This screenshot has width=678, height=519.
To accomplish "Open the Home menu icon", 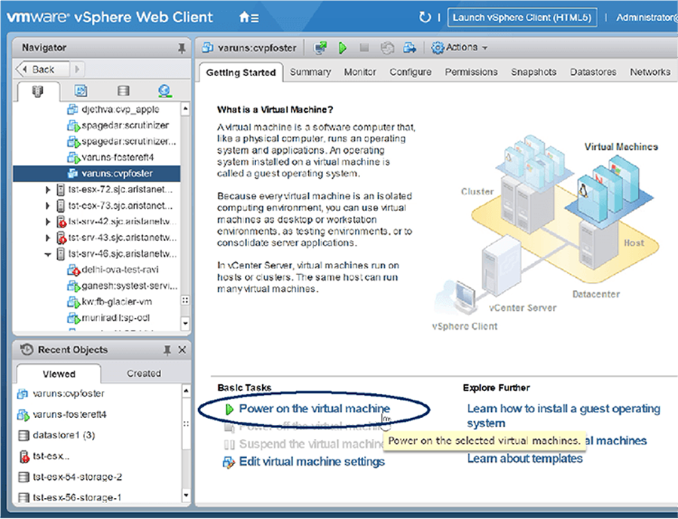I will 249,17.
